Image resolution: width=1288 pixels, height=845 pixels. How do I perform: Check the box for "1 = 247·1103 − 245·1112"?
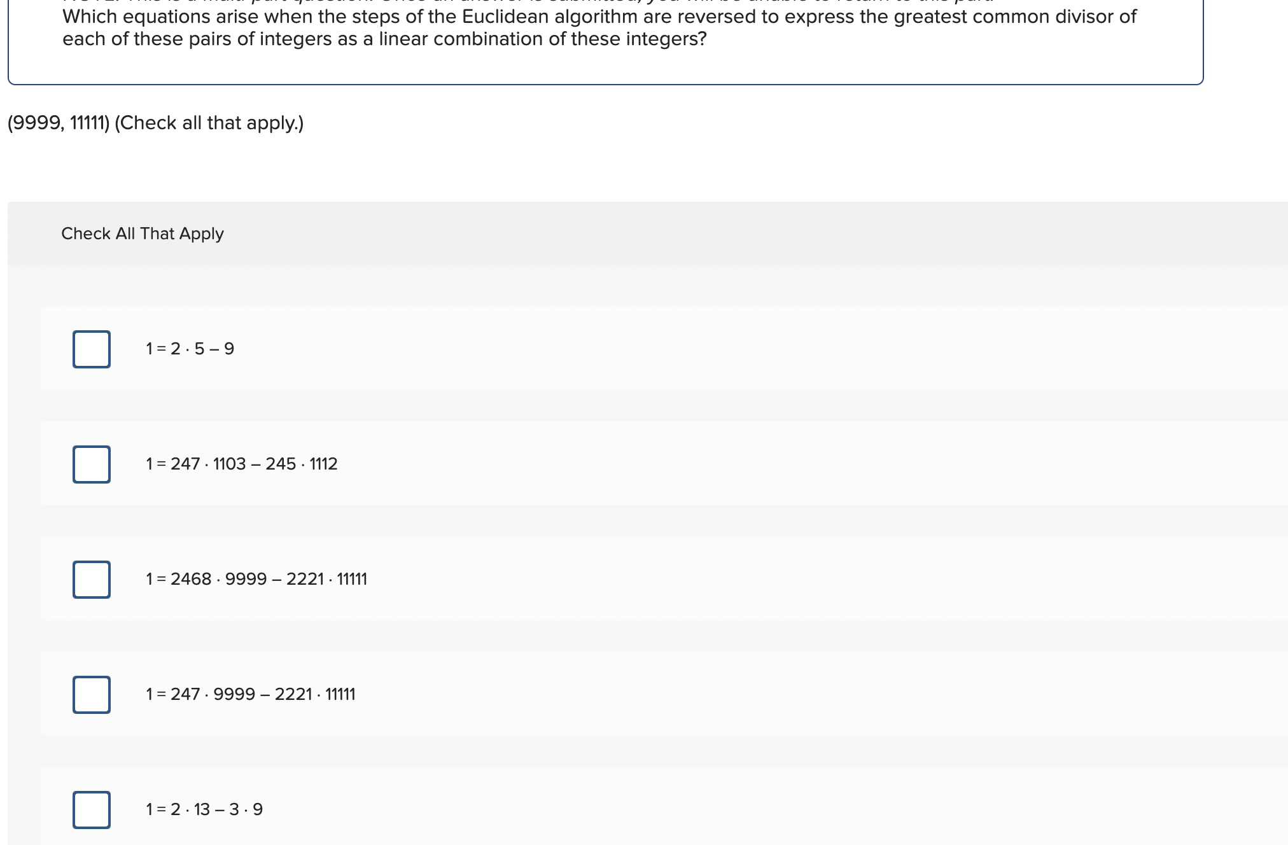pyautogui.click(x=91, y=464)
